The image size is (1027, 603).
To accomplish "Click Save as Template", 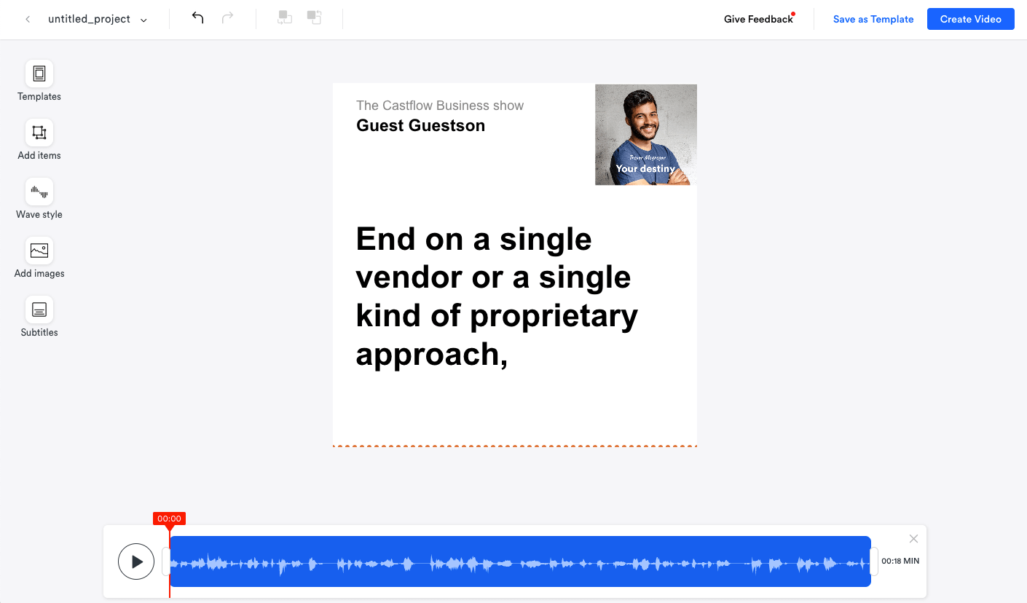I will pyautogui.click(x=873, y=20).
